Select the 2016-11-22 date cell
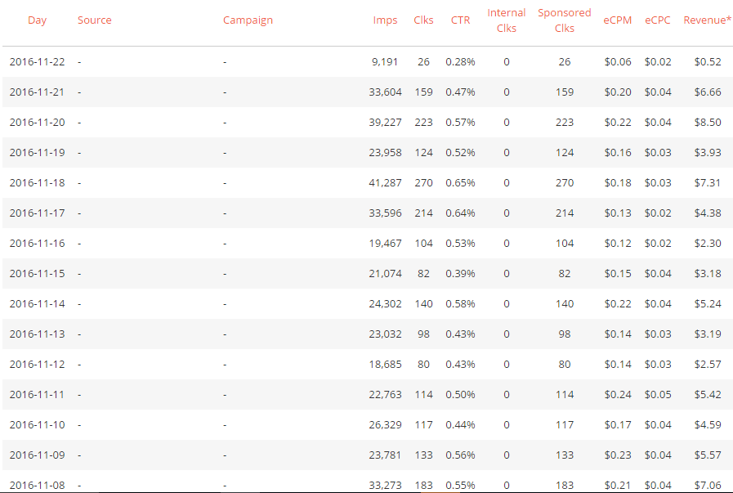 coord(37,62)
